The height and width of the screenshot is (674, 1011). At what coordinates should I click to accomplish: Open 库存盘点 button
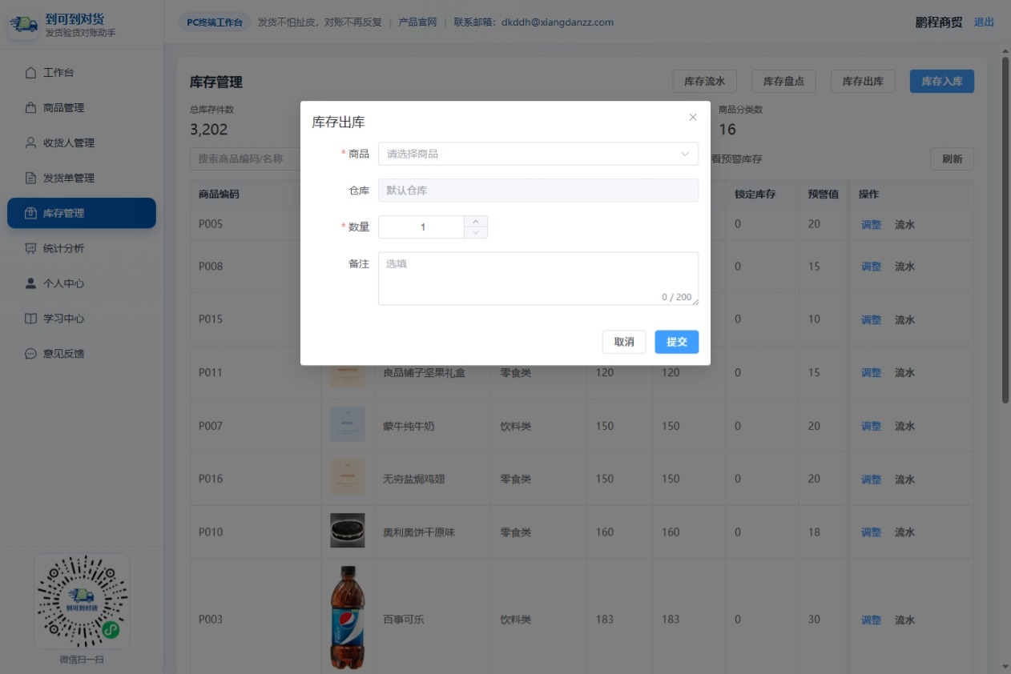click(783, 81)
